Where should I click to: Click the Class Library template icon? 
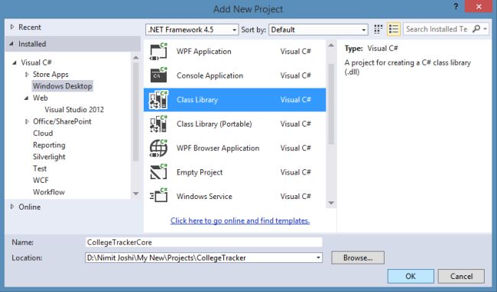tap(158, 100)
